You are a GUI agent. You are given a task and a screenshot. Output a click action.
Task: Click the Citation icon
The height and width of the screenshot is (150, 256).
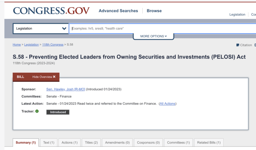(x=238, y=45)
